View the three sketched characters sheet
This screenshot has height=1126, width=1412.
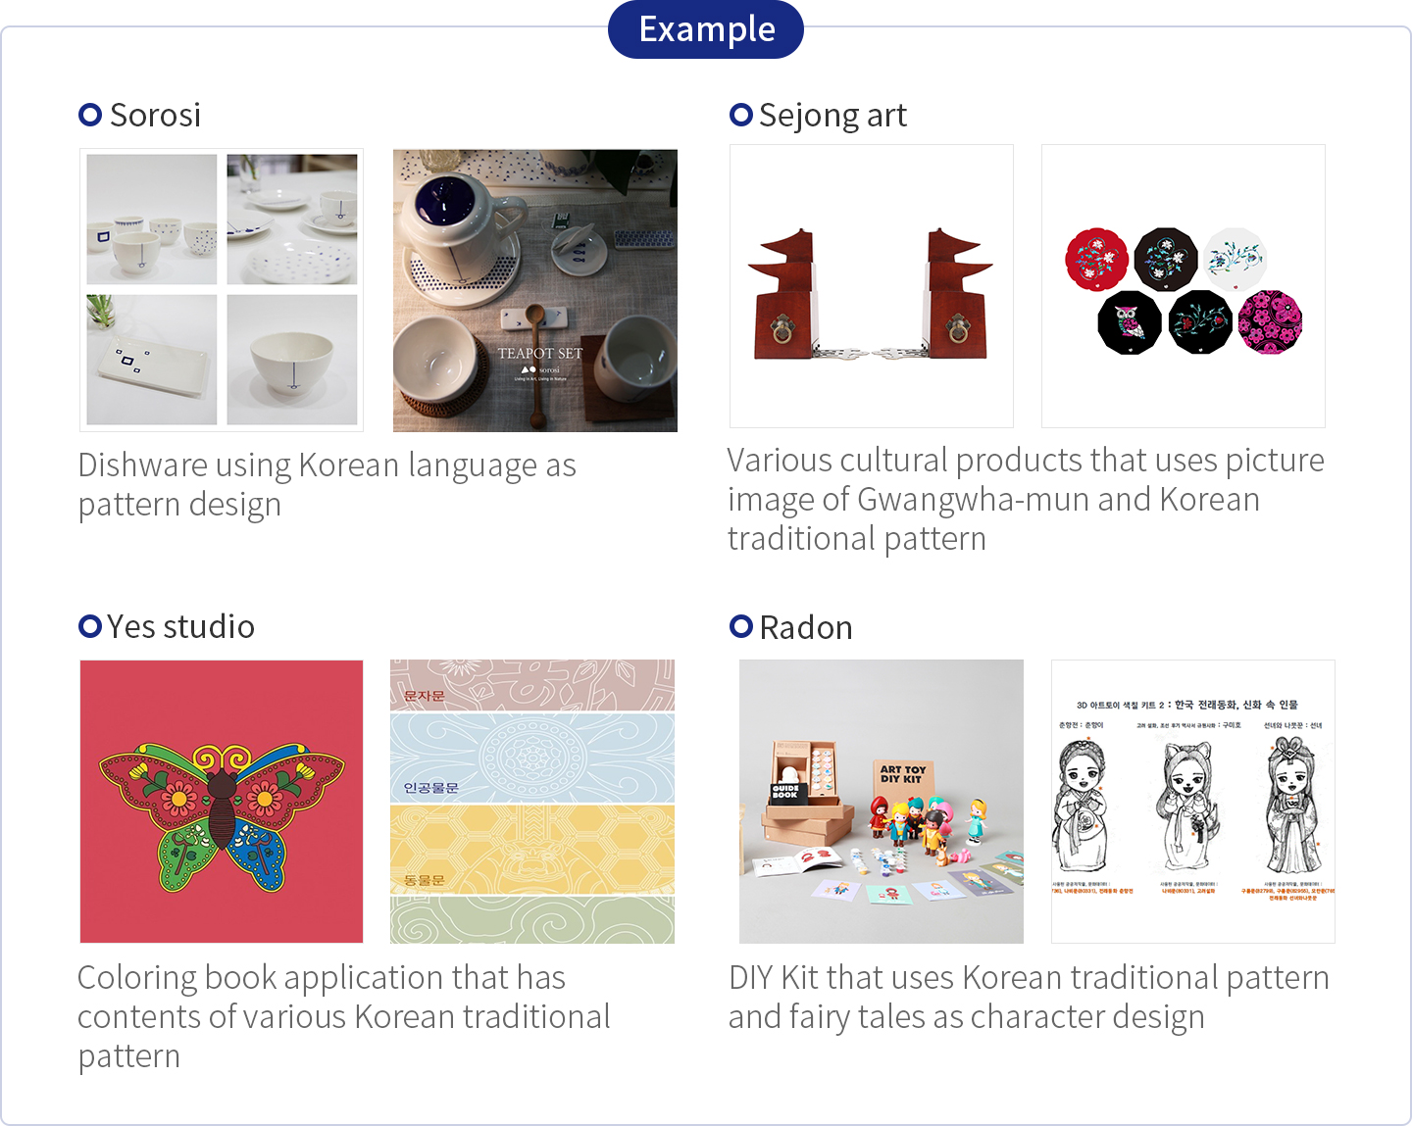coord(1193,802)
